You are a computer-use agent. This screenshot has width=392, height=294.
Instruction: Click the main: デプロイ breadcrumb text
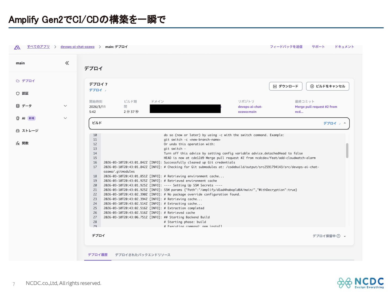coord(116,47)
